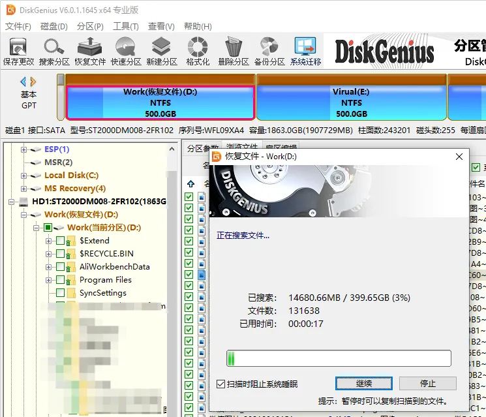
Task: Click the highlighted blue file icon in list
Action: coord(202,274)
